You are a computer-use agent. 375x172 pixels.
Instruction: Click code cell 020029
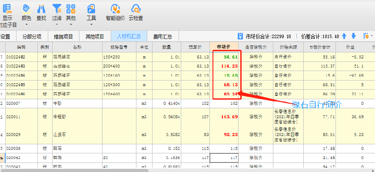pyautogui.click(x=22, y=135)
